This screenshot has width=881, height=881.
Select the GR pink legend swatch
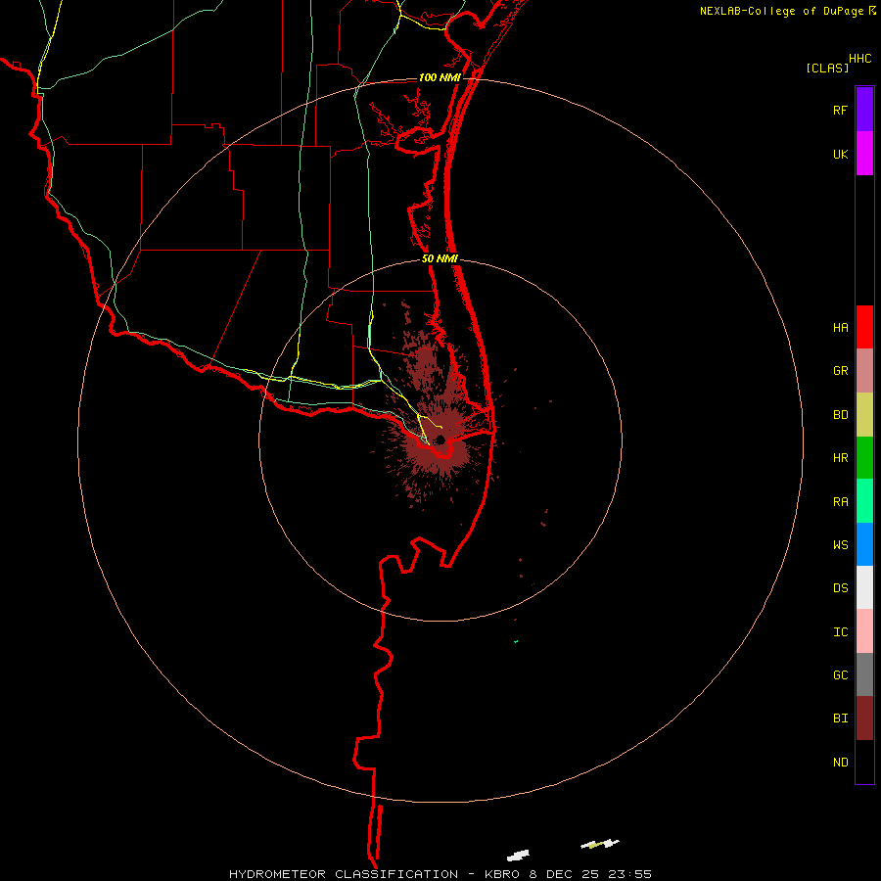(864, 371)
